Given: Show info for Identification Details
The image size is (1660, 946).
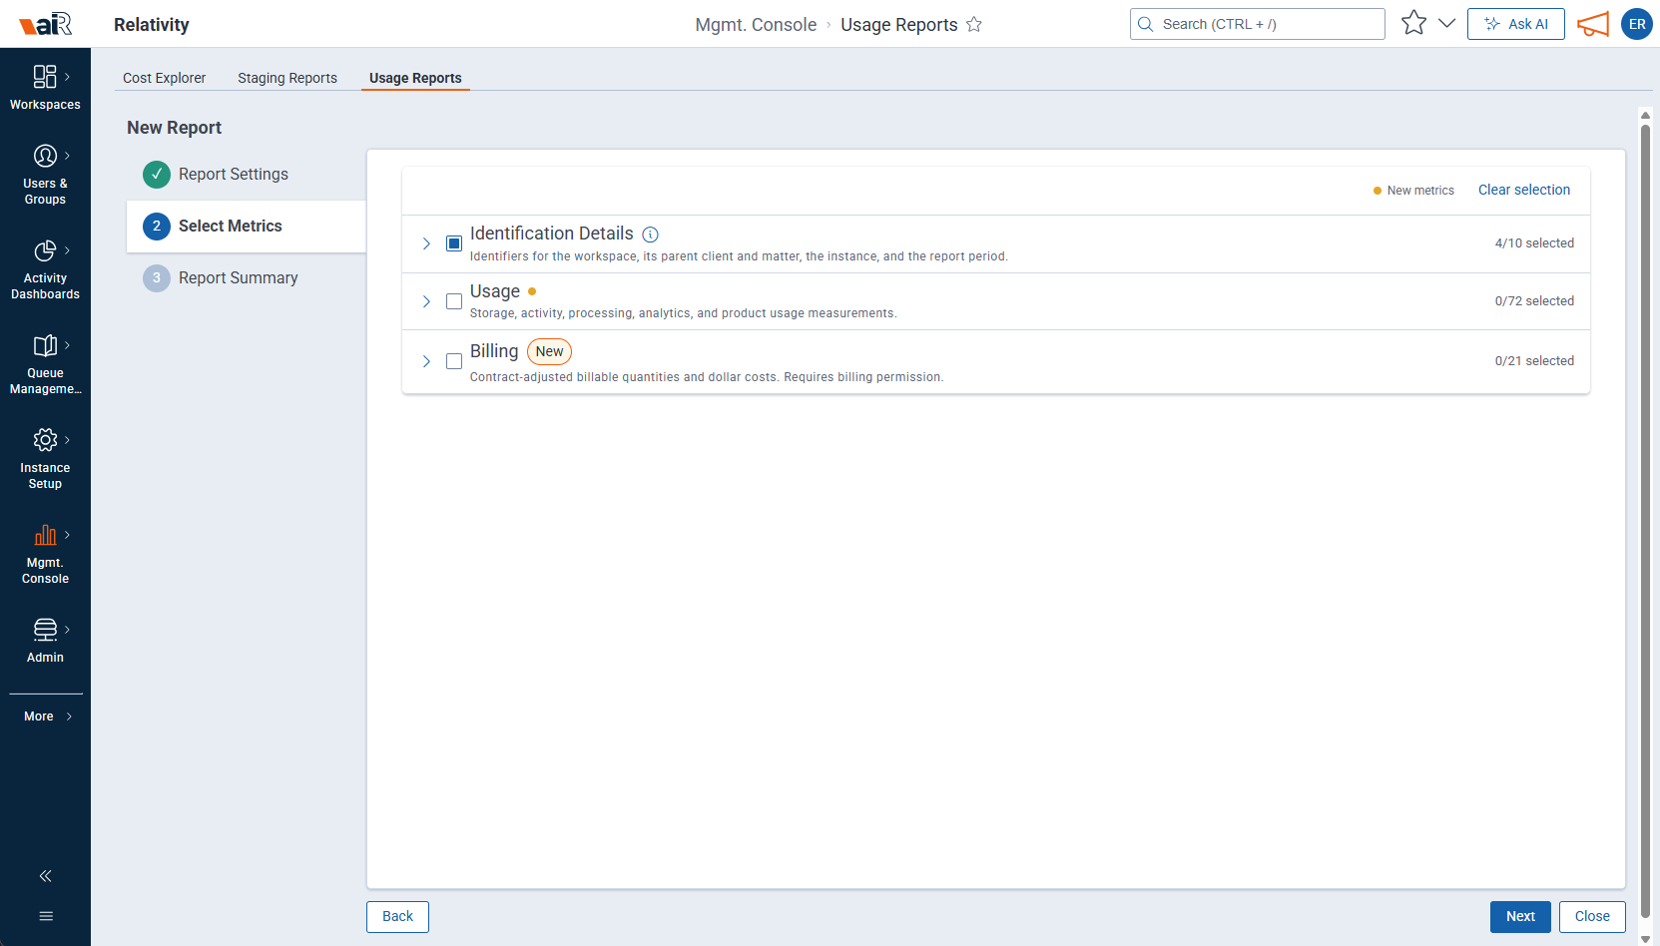Looking at the screenshot, I should click(x=650, y=235).
